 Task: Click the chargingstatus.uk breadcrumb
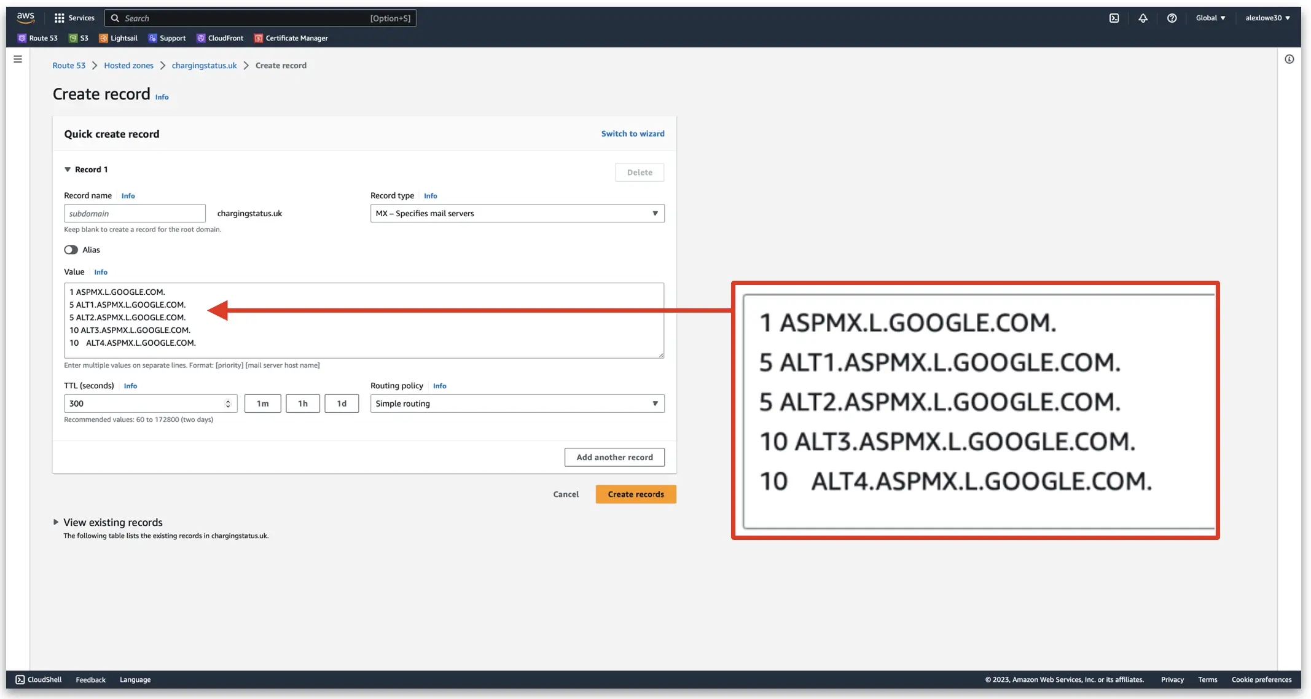pos(204,65)
